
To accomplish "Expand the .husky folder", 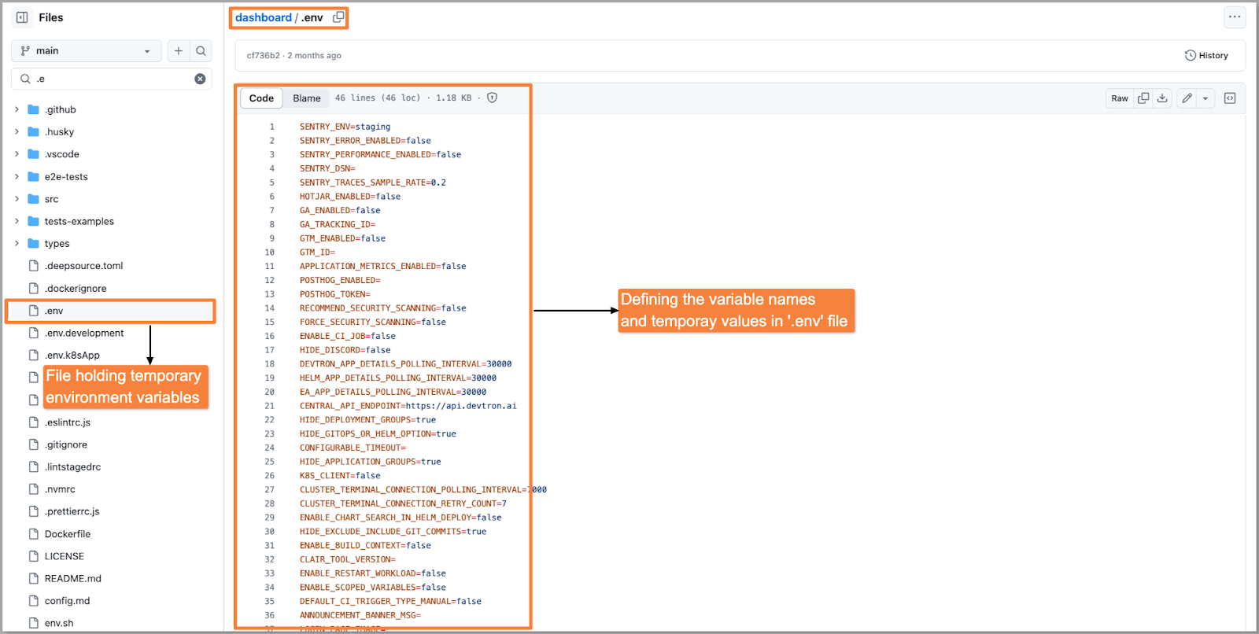I will coord(17,132).
